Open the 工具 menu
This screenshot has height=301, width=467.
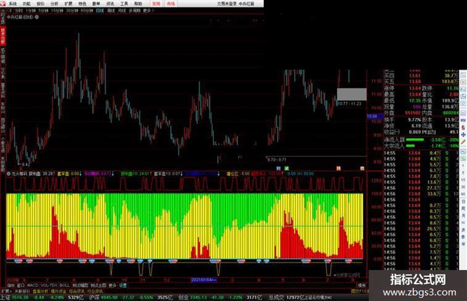click(x=124, y=4)
